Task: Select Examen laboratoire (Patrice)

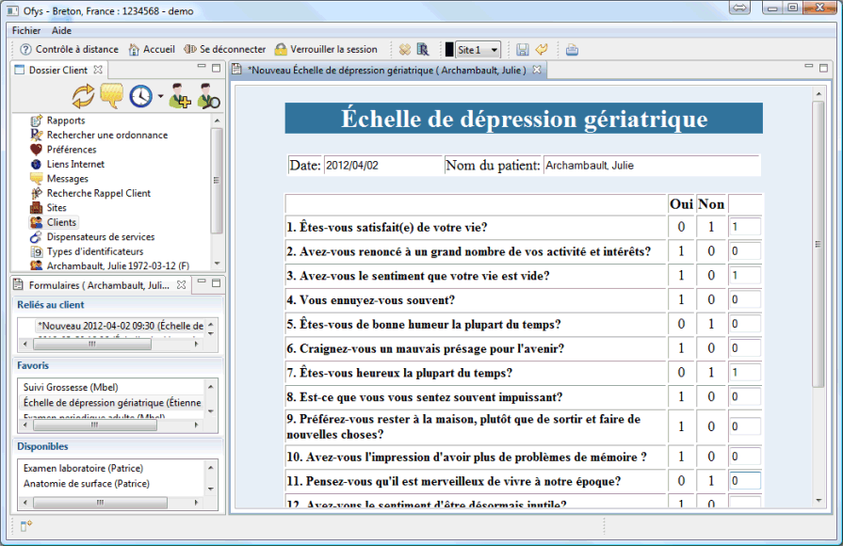Action: pyautogui.click(x=83, y=468)
